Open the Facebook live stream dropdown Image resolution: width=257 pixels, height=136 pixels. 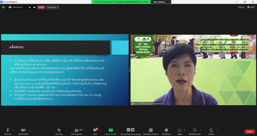[x=53, y=7]
